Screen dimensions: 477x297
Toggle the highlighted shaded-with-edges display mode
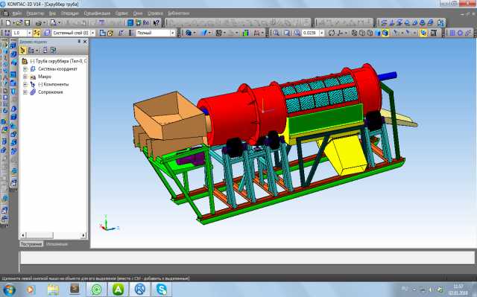[385, 33]
